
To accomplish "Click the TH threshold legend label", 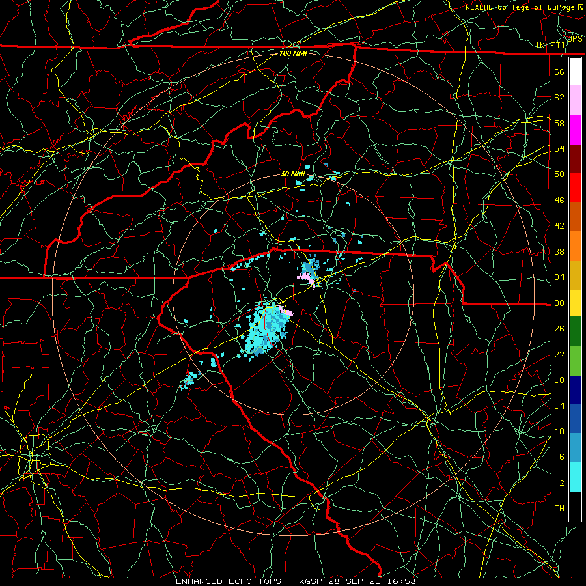I will 559,509.
